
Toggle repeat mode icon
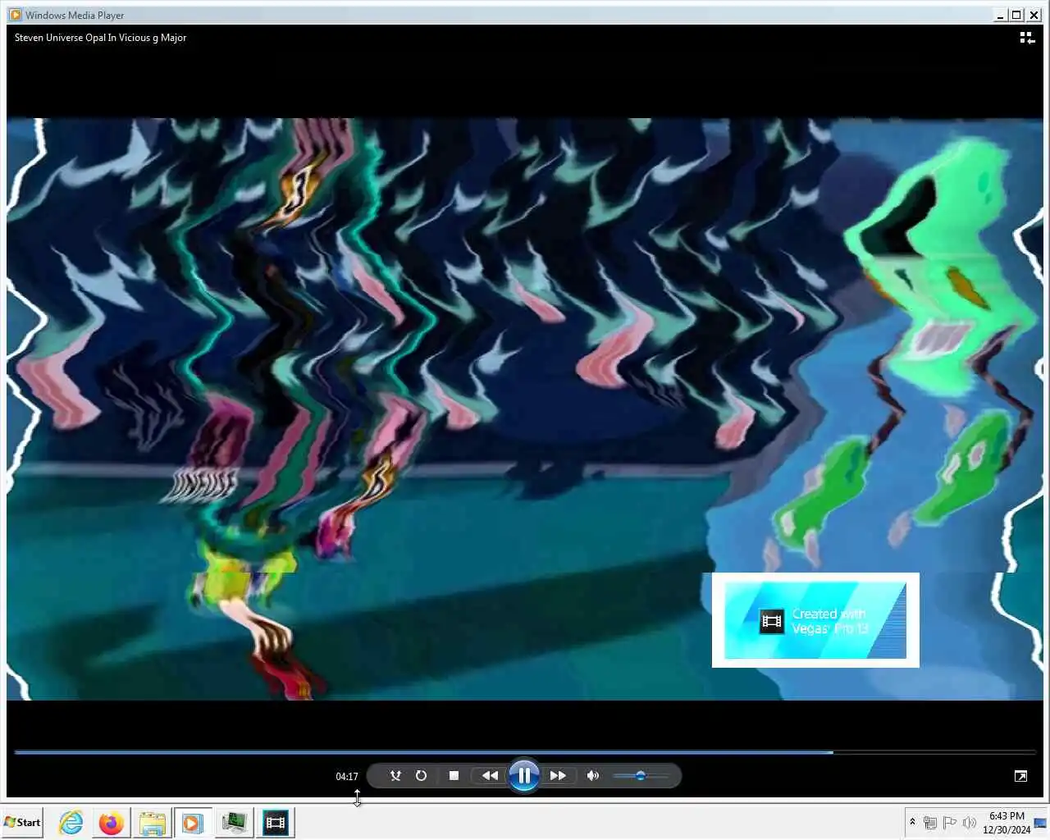click(x=421, y=775)
